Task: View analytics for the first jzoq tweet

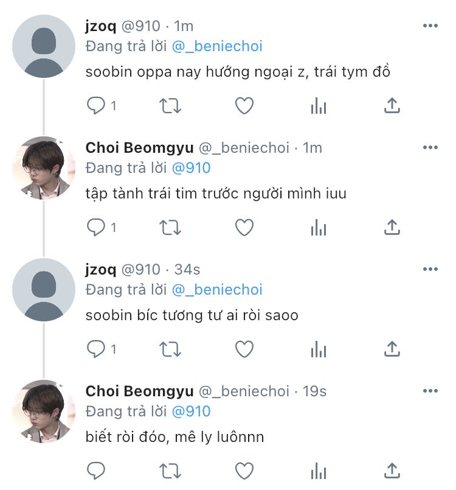Action: point(318,107)
